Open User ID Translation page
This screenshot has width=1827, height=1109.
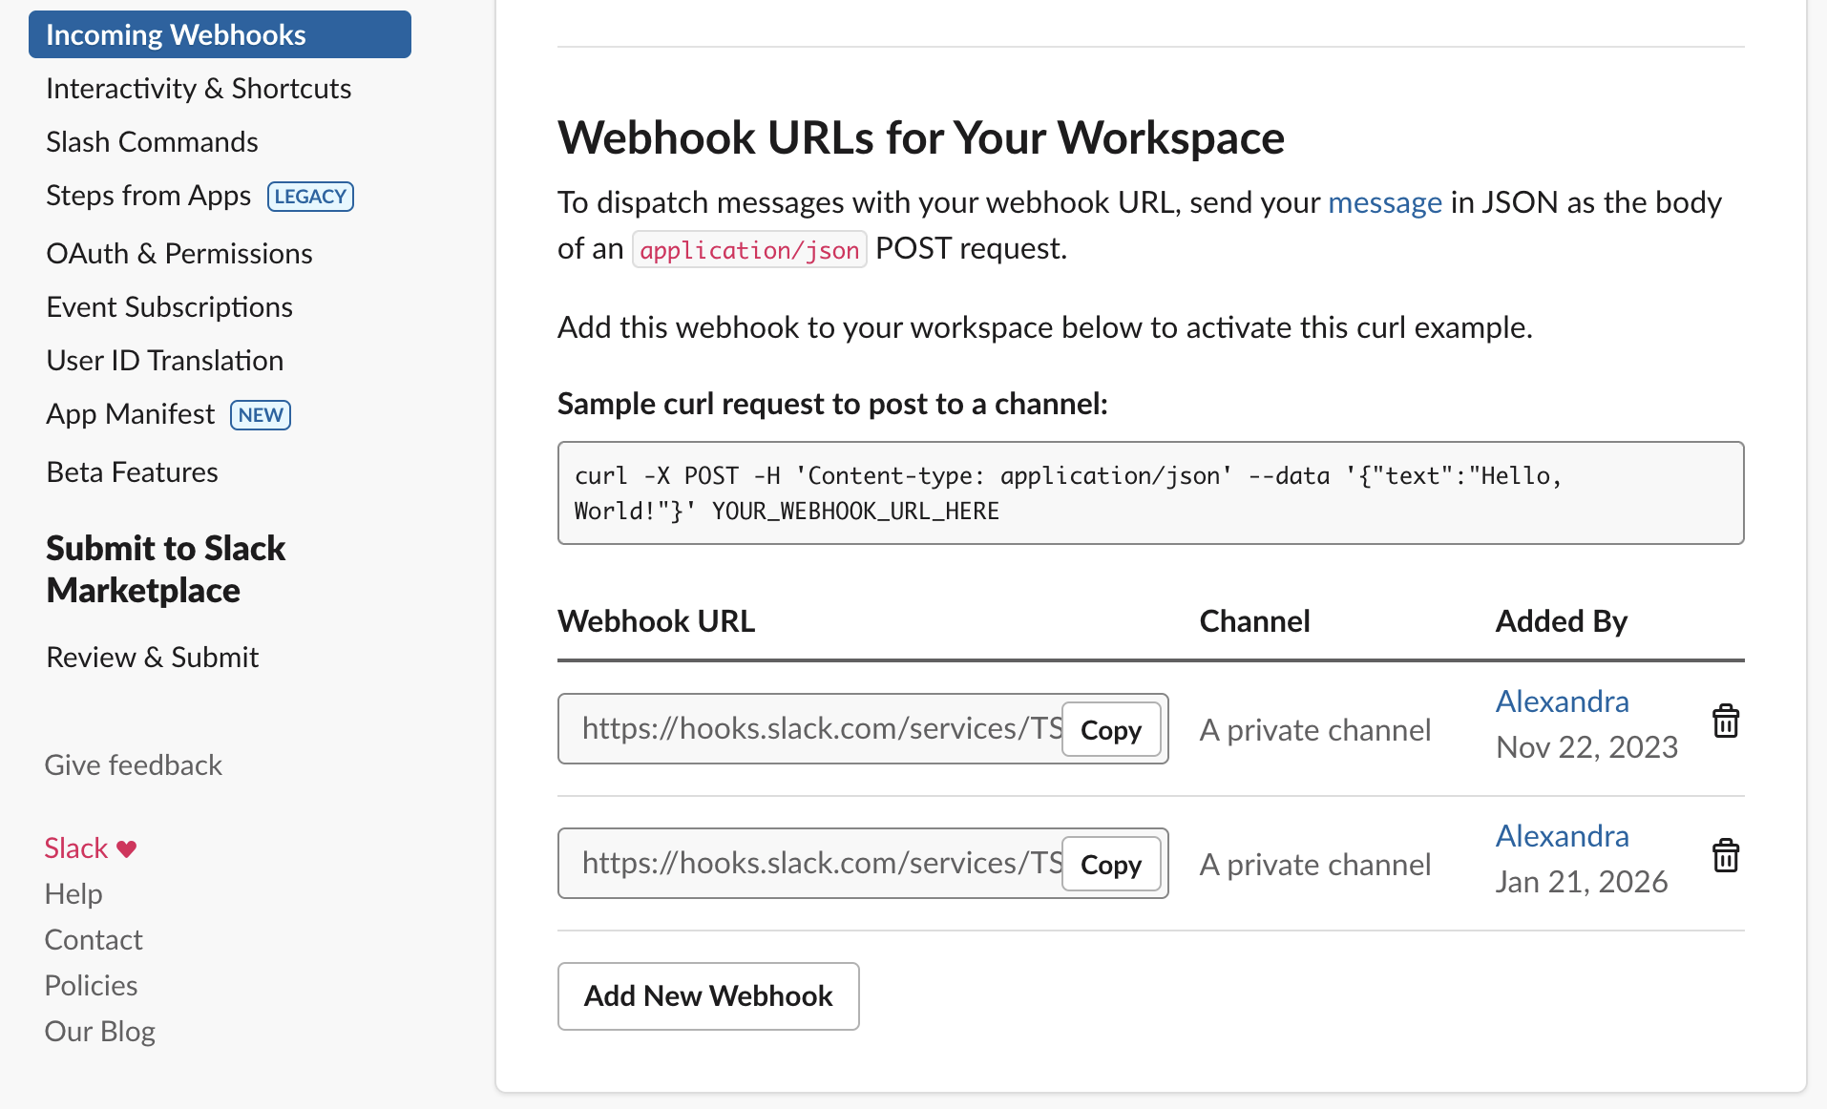tap(164, 360)
